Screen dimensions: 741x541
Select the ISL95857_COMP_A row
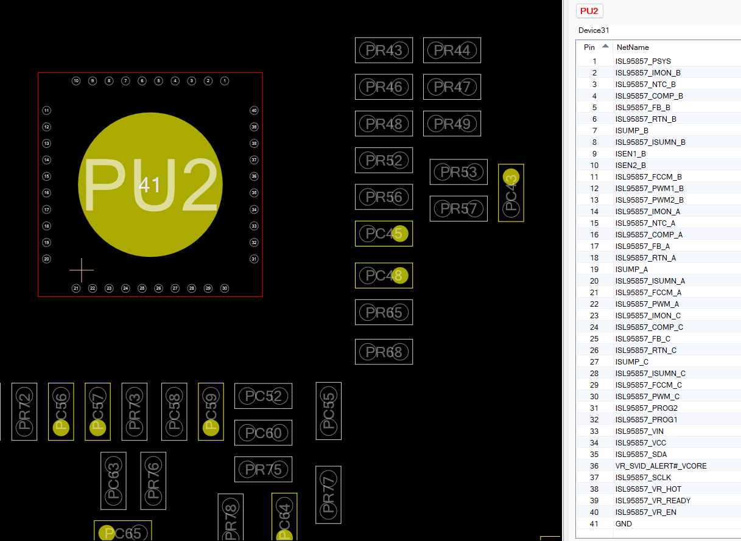point(659,234)
